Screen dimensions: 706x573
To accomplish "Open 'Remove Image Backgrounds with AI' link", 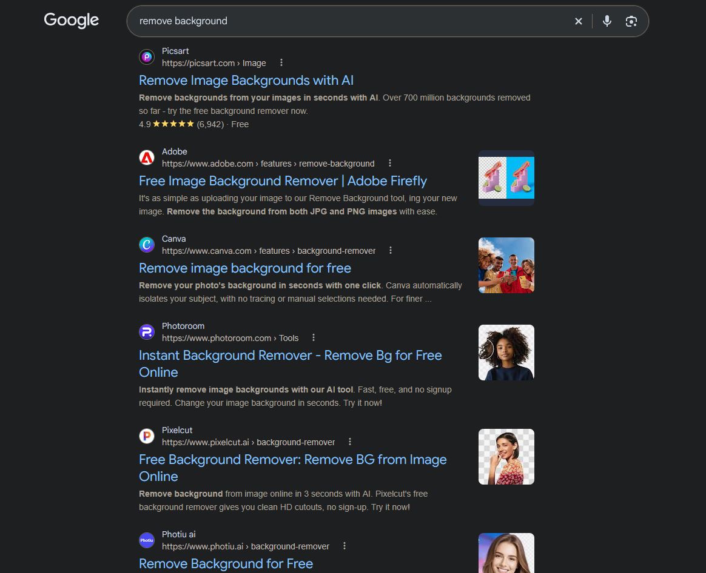I will tap(246, 81).
